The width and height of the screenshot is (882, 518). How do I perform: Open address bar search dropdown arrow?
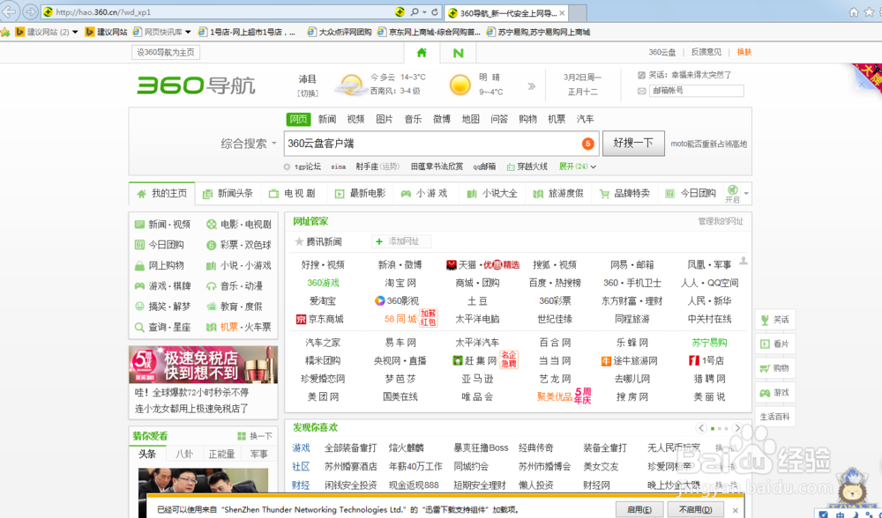(x=423, y=11)
